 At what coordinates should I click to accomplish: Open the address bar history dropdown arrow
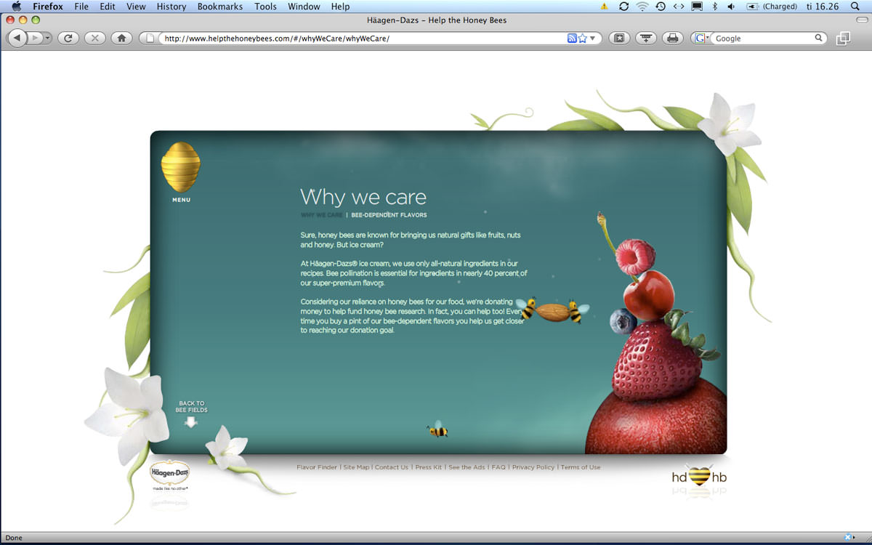[x=592, y=38]
